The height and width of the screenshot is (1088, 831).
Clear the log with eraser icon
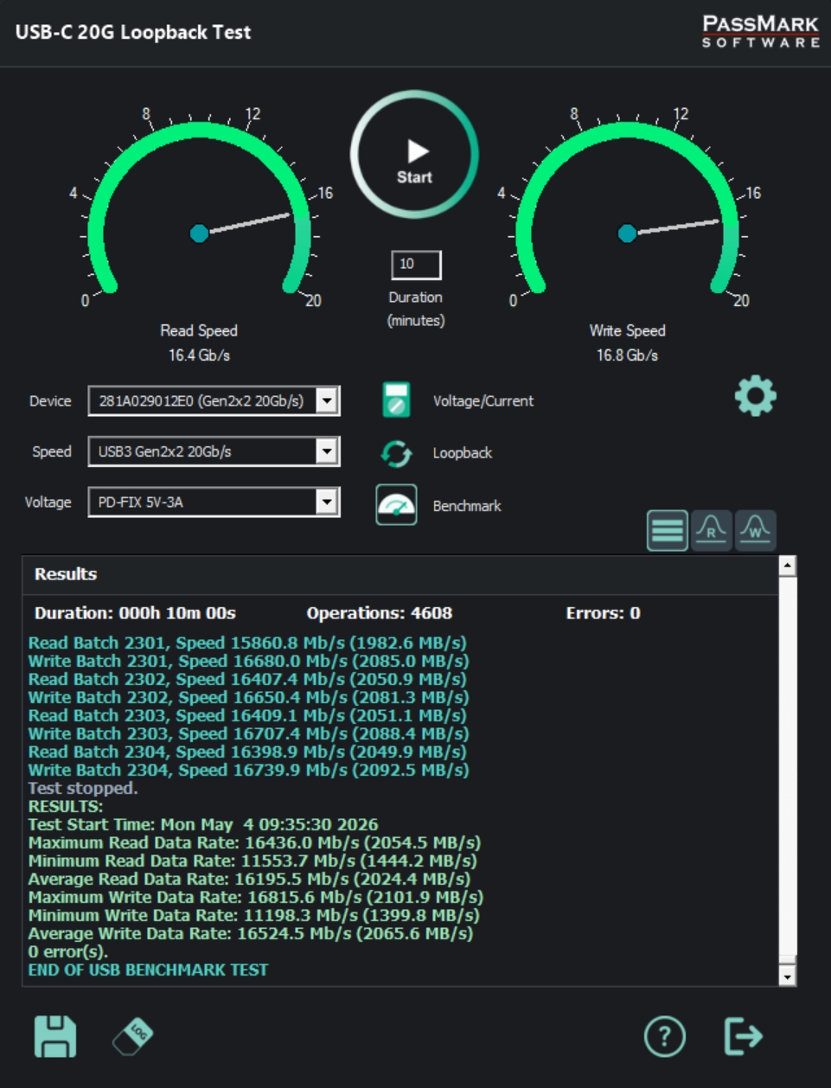point(133,1036)
